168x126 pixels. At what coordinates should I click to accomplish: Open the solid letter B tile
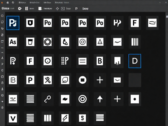(100, 61)
